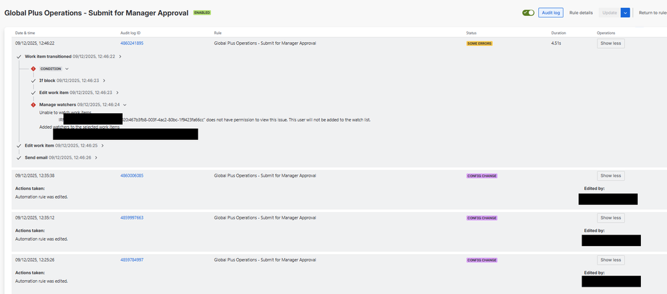The image size is (667, 294).
Task: Open audit log ID 4859784997
Action: (132, 259)
